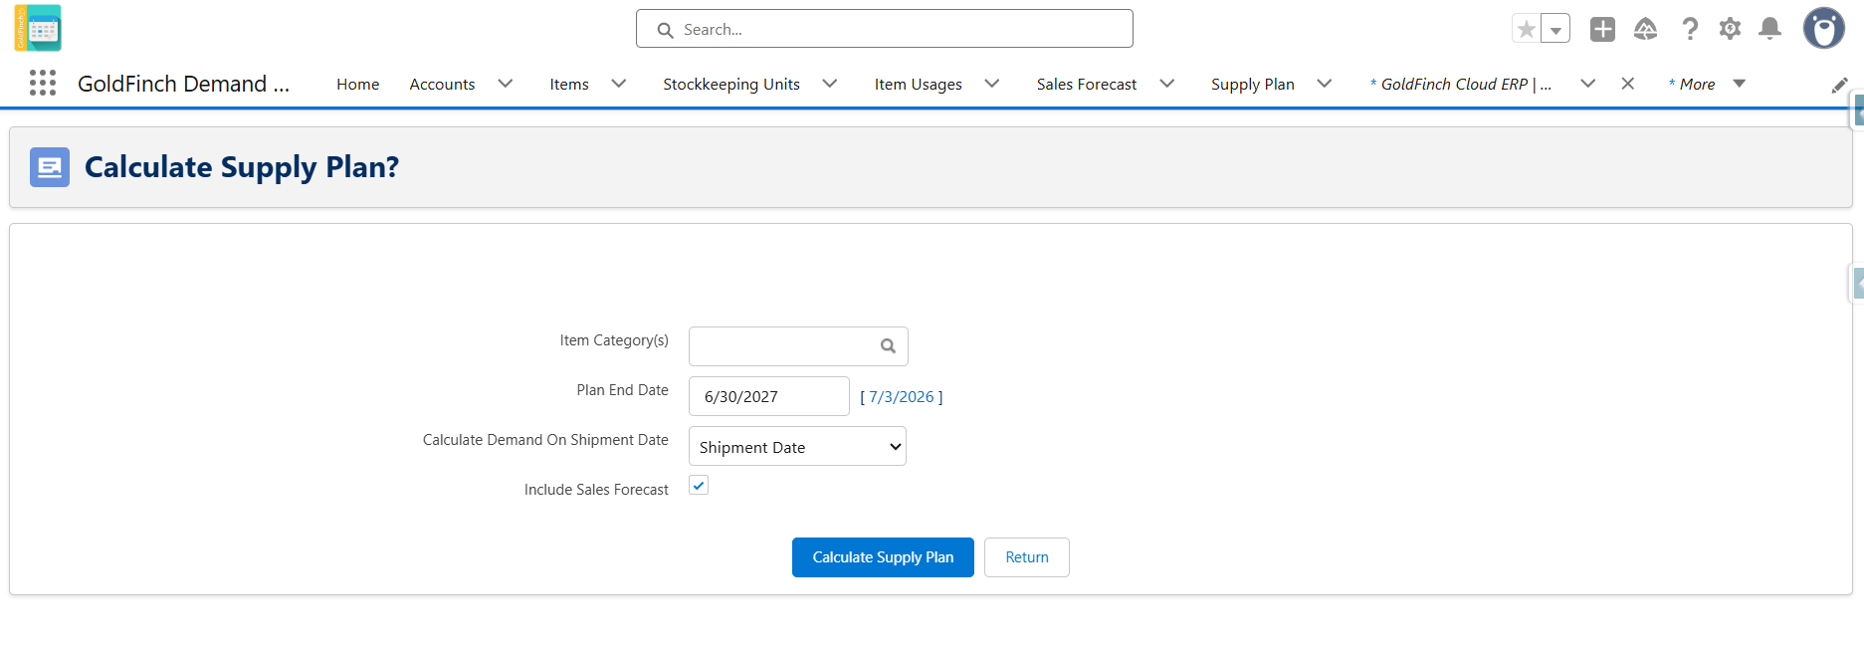Open the App Launcher grid icon

(x=43, y=83)
